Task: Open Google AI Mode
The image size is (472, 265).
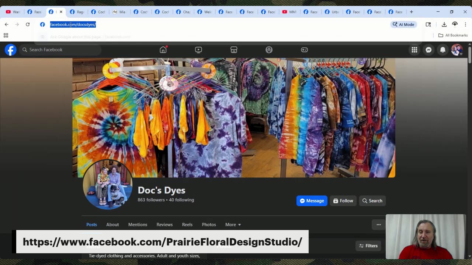Action: point(403,24)
